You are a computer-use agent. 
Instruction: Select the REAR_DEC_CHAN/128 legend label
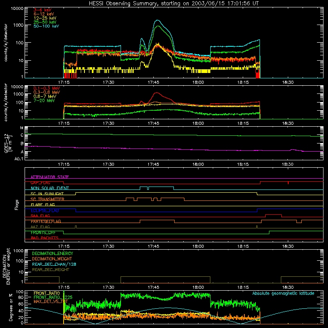point(54,264)
